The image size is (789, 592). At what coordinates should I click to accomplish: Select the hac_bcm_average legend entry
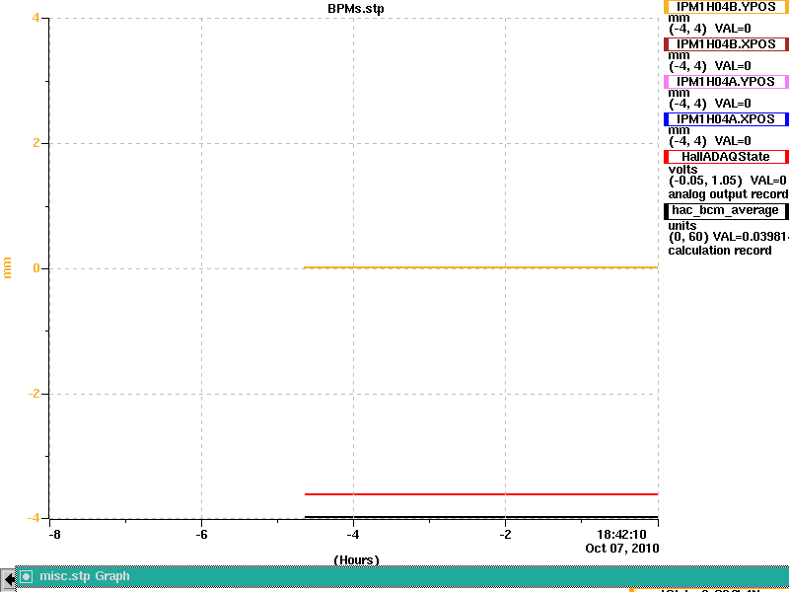726,211
